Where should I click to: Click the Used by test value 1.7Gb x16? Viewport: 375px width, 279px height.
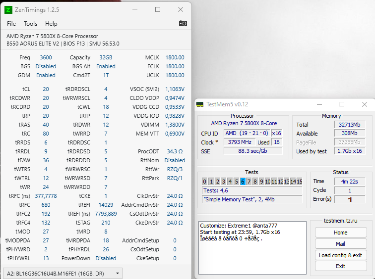coord(349,151)
